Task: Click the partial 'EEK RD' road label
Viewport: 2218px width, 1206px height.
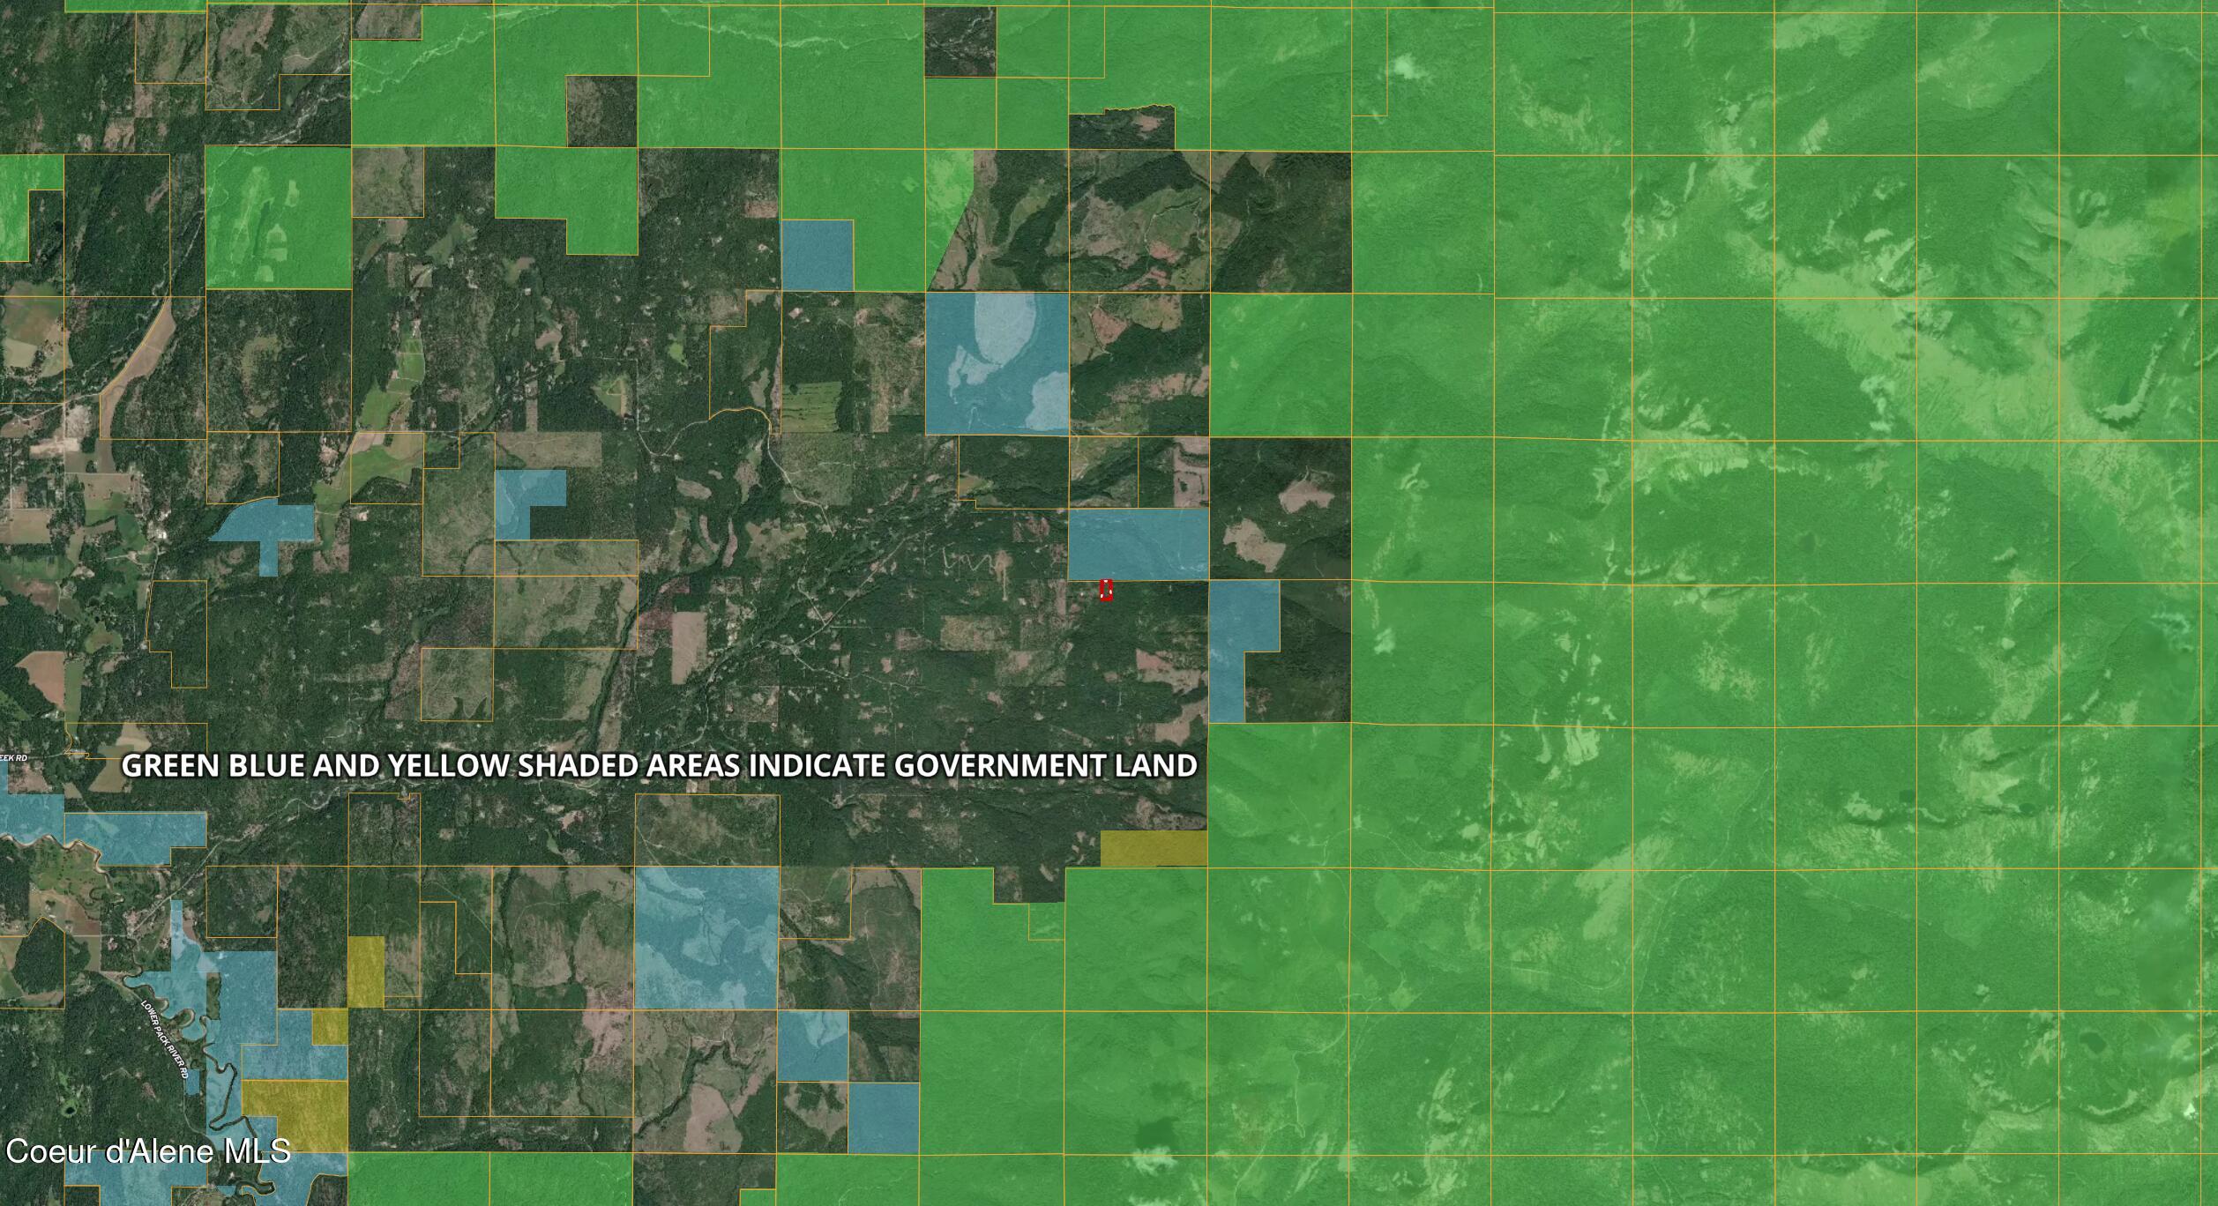Action: (15, 757)
